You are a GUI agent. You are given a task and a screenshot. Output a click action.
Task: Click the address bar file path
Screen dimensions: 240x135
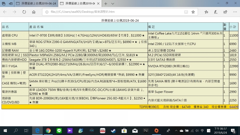click(x=83, y=12)
